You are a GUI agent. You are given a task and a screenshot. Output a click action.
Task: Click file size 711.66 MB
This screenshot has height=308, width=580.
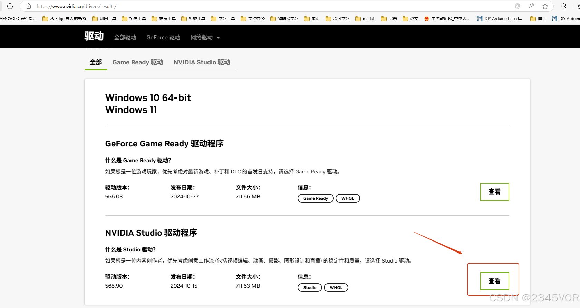248,197
